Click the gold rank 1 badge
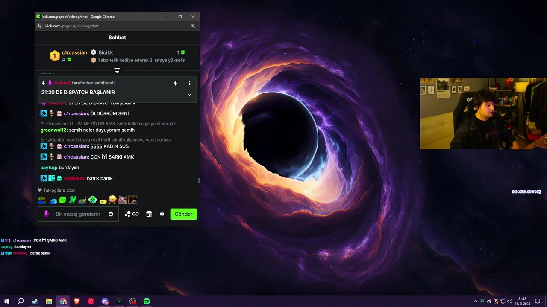547x307 pixels. pyautogui.click(x=54, y=56)
